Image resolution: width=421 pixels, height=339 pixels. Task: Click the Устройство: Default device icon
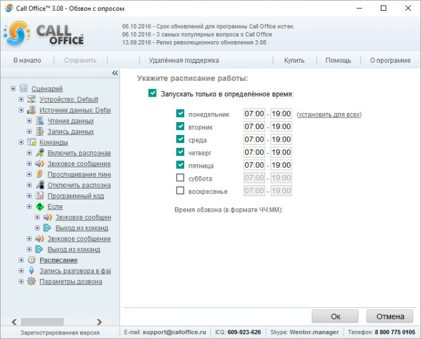(x=32, y=99)
